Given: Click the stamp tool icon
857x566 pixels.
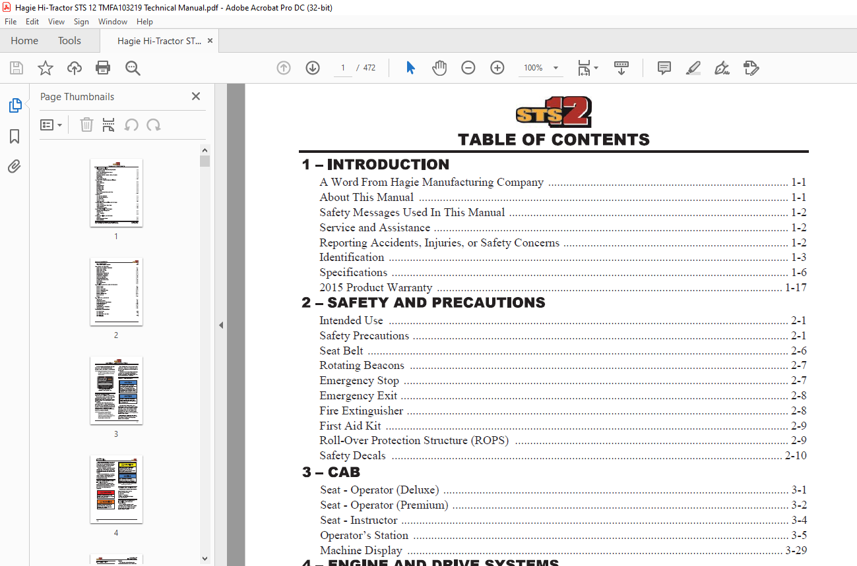Looking at the screenshot, I should click(751, 68).
